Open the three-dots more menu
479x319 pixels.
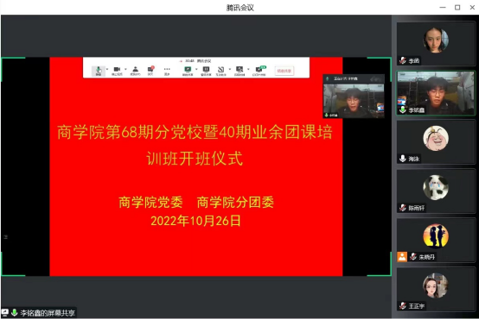(167, 71)
